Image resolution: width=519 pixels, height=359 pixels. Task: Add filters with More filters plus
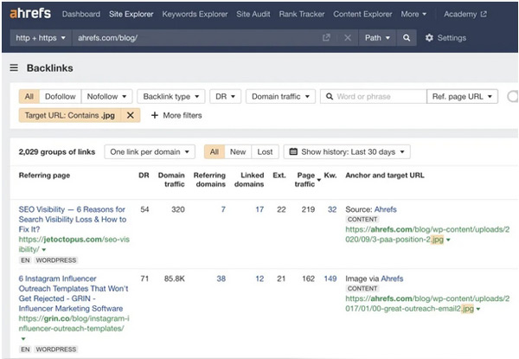point(176,115)
